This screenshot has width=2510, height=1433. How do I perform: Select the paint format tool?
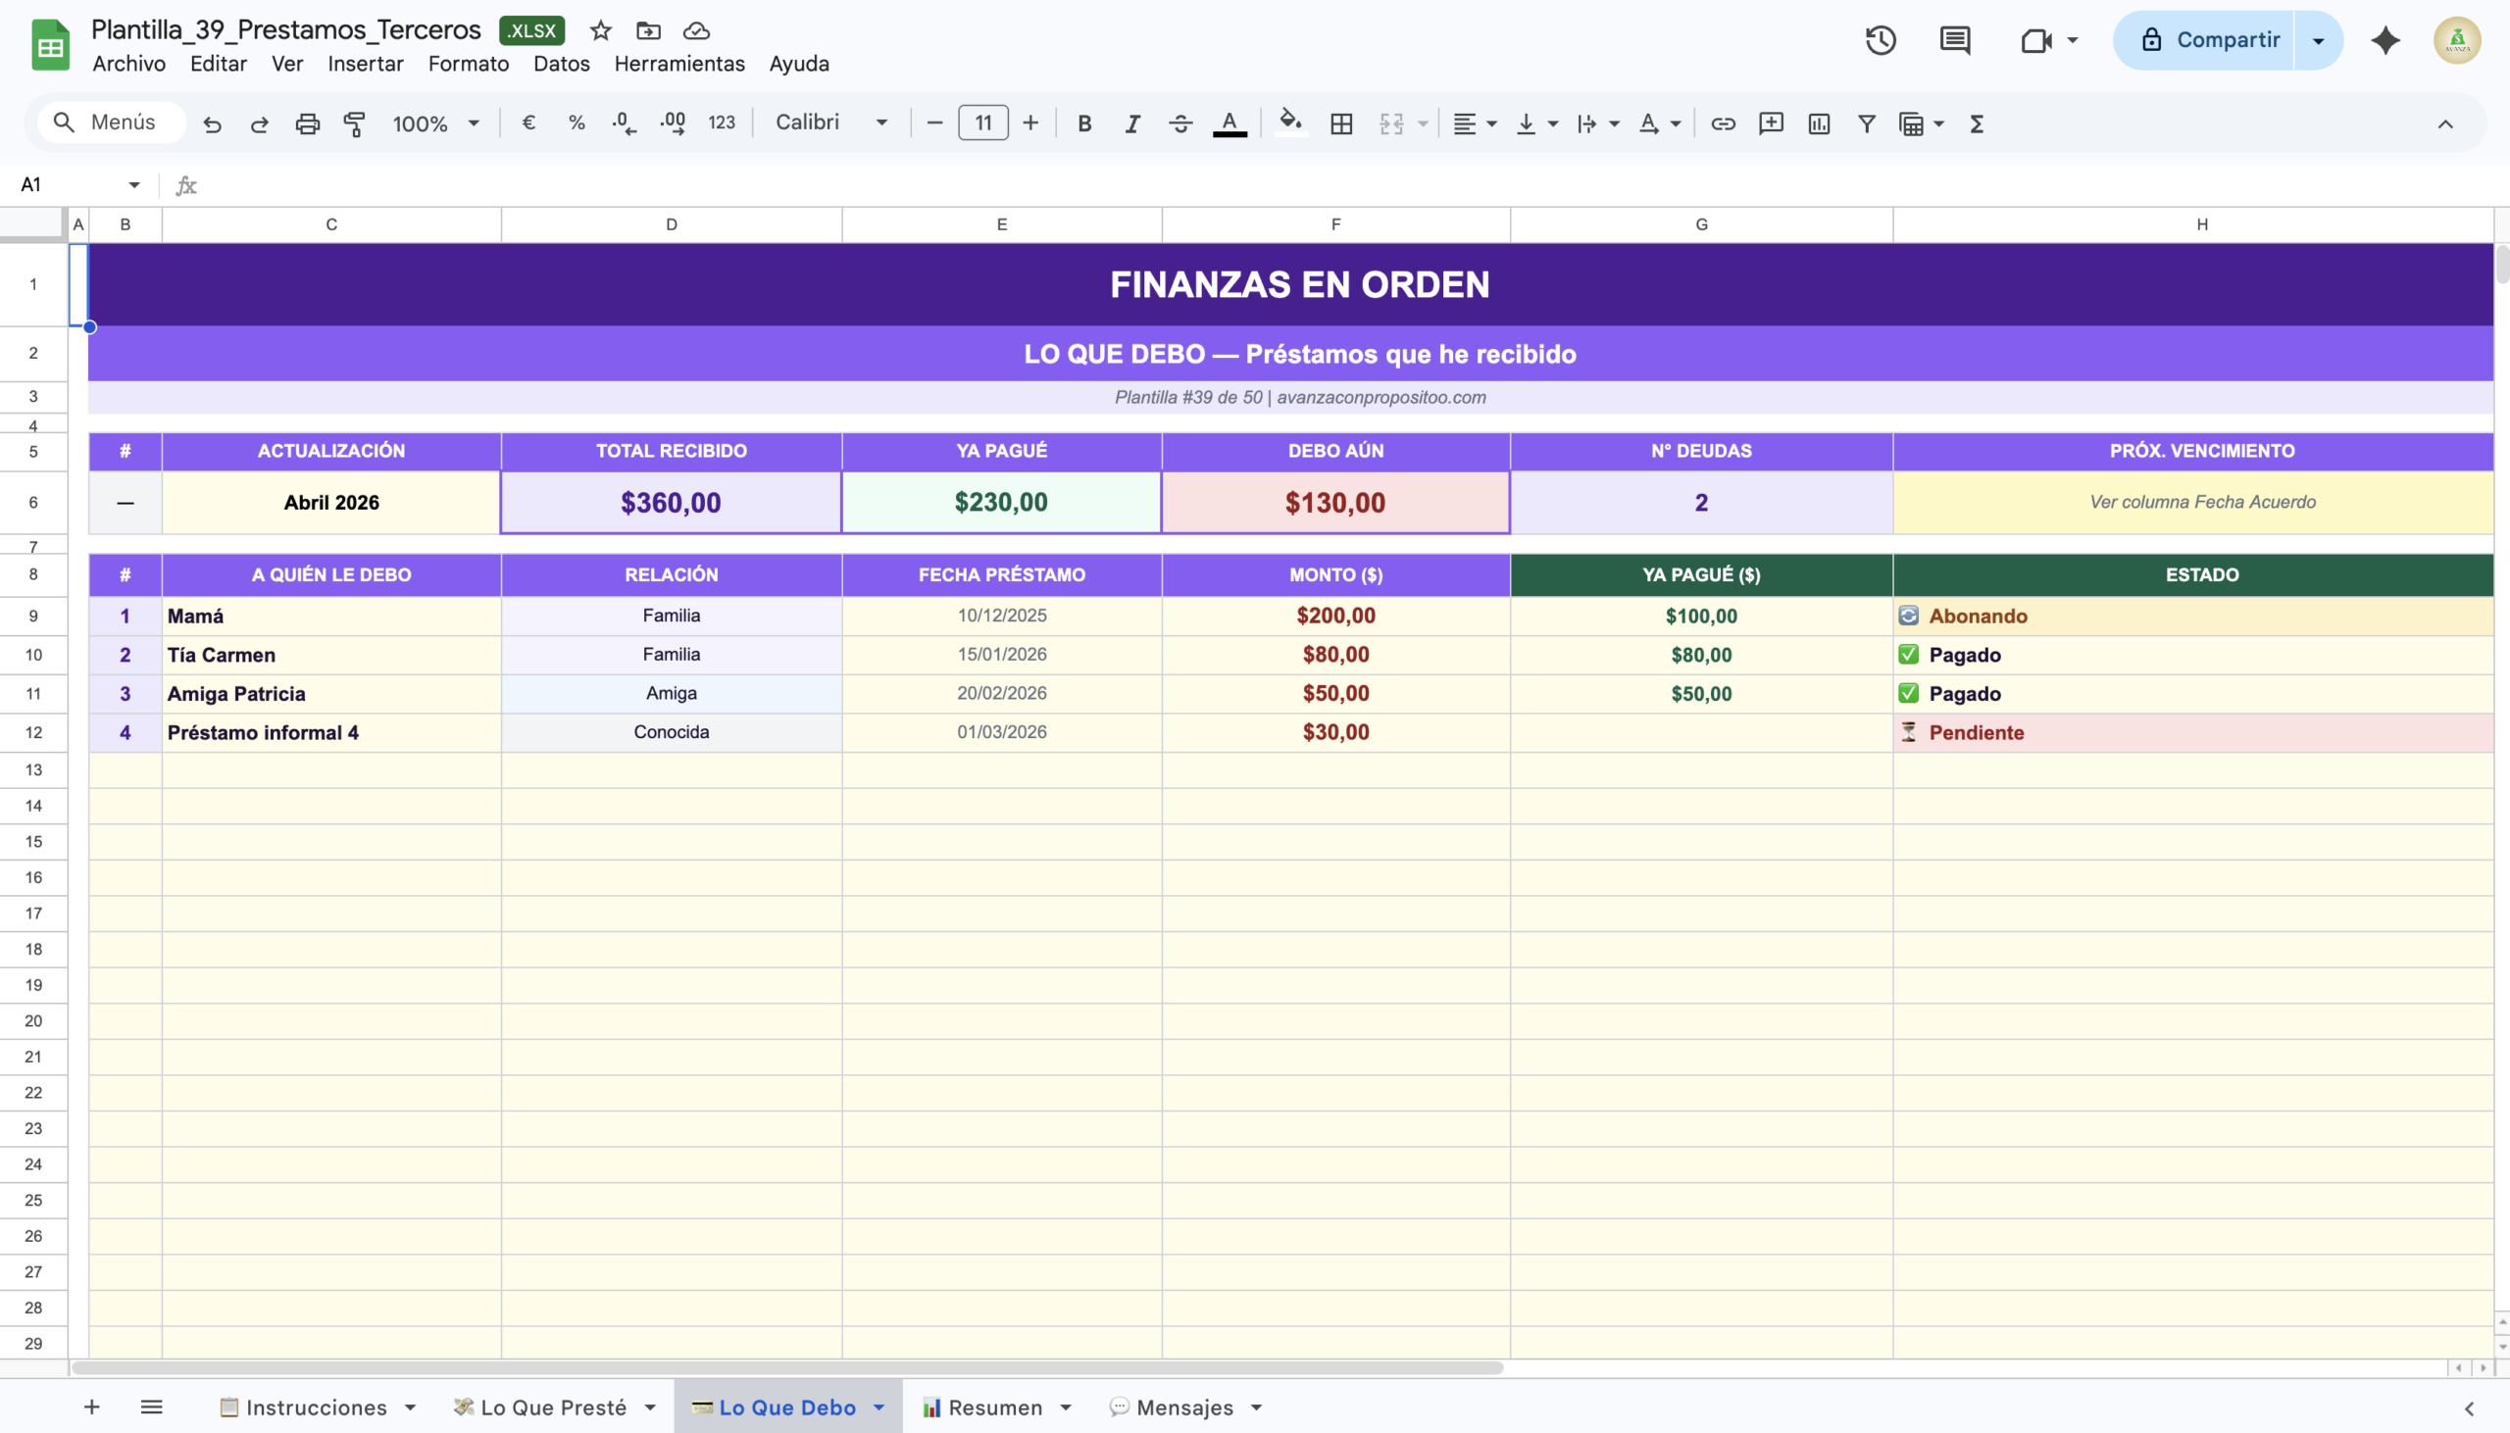coord(354,124)
